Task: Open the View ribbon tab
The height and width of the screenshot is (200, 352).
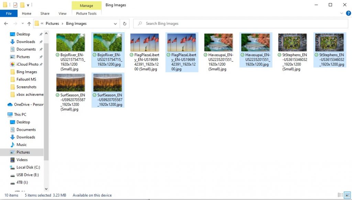Action: 63,13
